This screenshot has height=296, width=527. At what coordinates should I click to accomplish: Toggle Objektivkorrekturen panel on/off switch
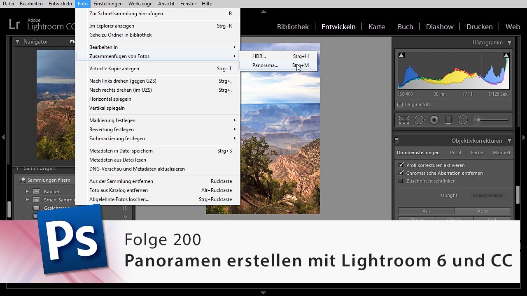[396, 141]
